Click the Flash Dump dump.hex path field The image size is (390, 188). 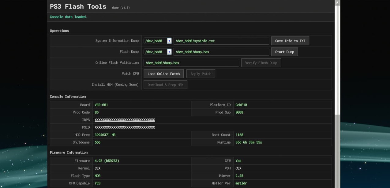[221, 52]
